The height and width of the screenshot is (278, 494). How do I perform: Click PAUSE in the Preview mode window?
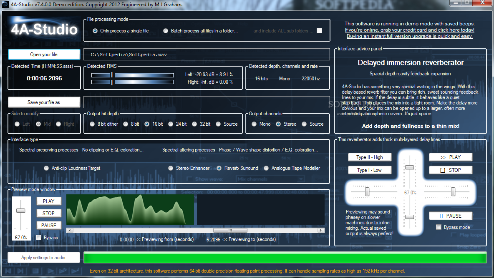tap(49, 226)
